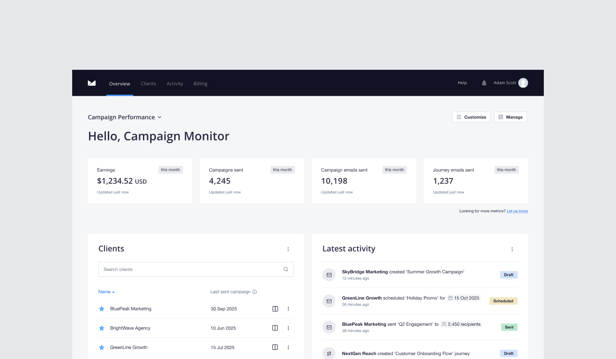Click the envelope icon for BluePeak Marketing activity

click(x=329, y=327)
